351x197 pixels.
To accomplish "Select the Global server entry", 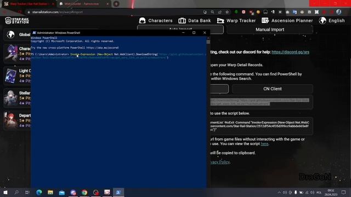I will tap(17, 34).
